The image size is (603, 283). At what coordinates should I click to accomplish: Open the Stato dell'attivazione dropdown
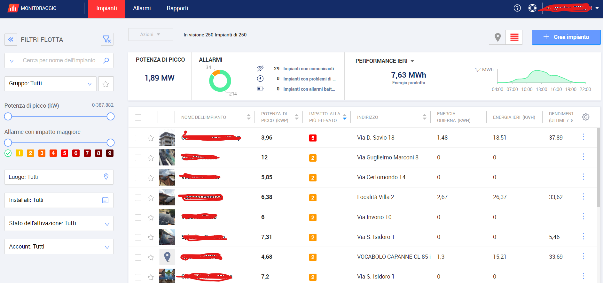pos(59,224)
